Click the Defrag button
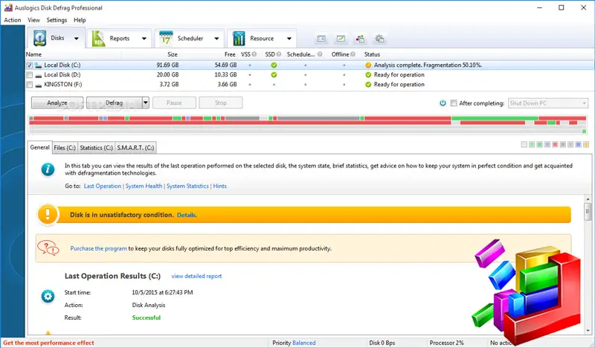This screenshot has height=348, width=595. [x=115, y=103]
